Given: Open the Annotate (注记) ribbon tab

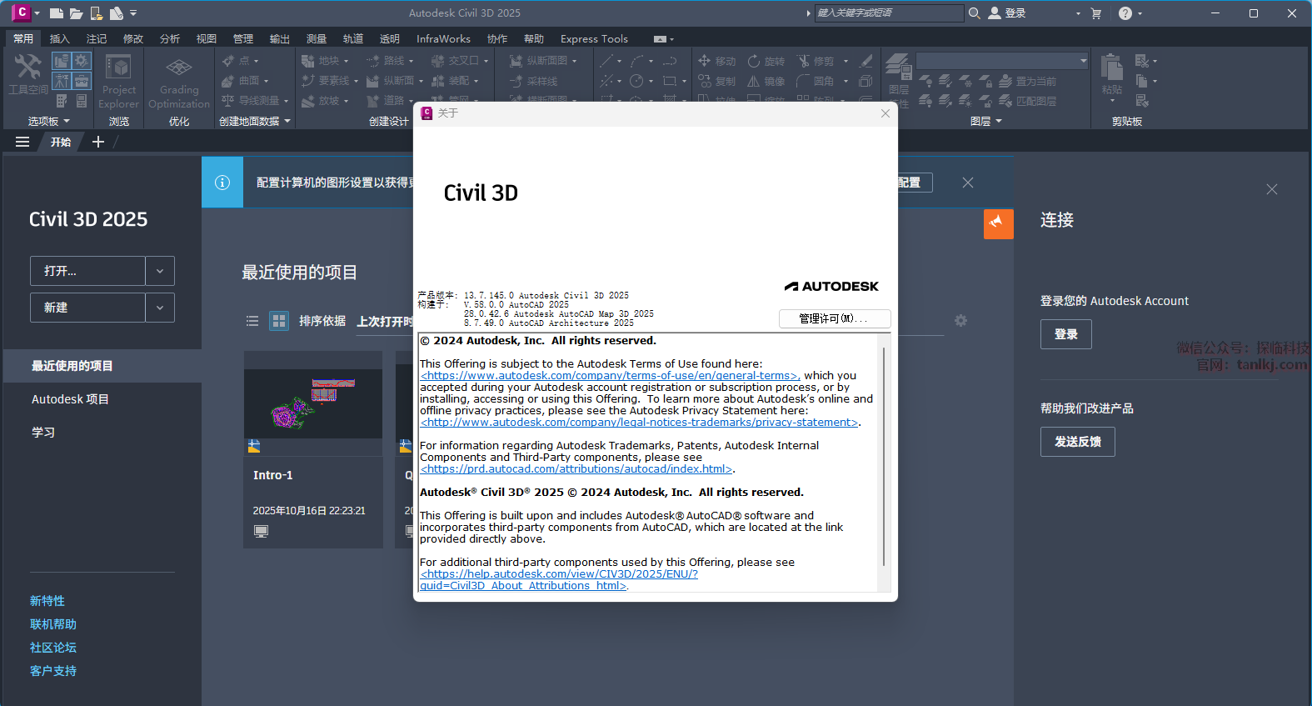Looking at the screenshot, I should (x=97, y=39).
